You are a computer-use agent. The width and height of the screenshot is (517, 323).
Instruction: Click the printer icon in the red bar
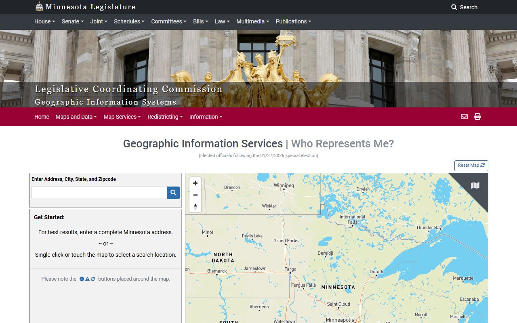(x=477, y=117)
